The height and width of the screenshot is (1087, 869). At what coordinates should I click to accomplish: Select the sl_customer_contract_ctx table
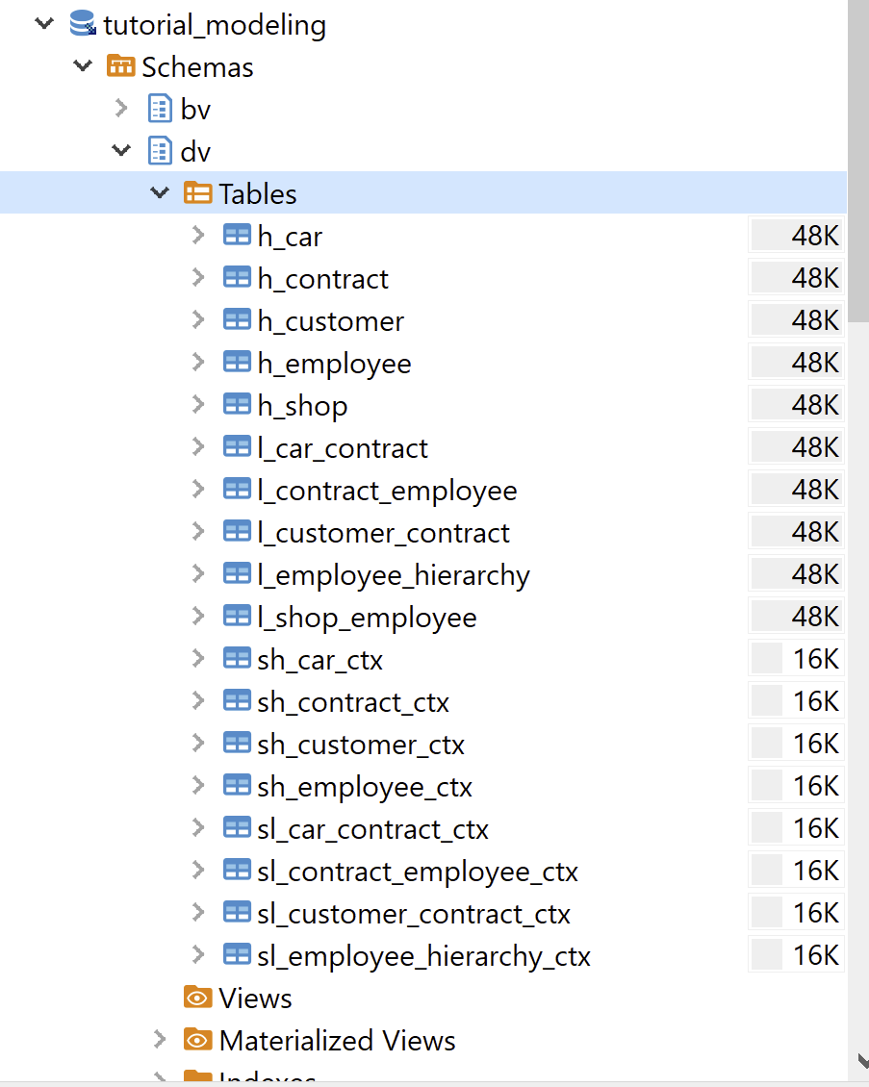(x=414, y=913)
